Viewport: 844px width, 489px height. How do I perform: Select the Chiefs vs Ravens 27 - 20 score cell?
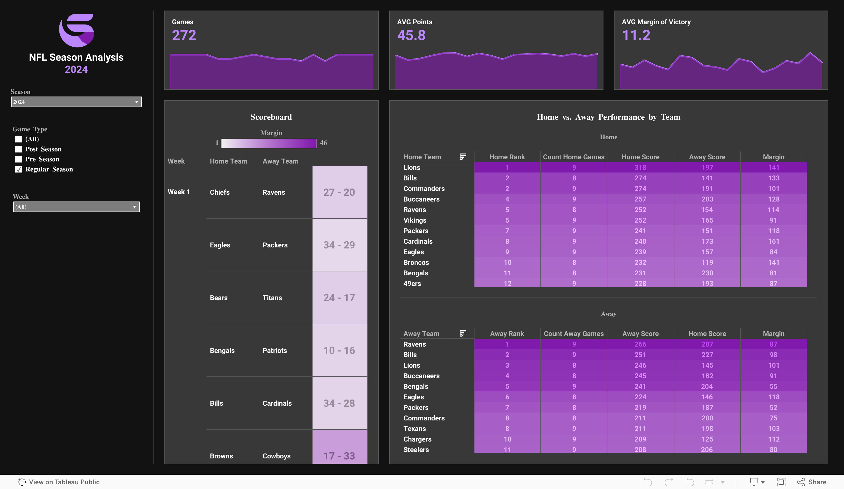click(x=340, y=192)
